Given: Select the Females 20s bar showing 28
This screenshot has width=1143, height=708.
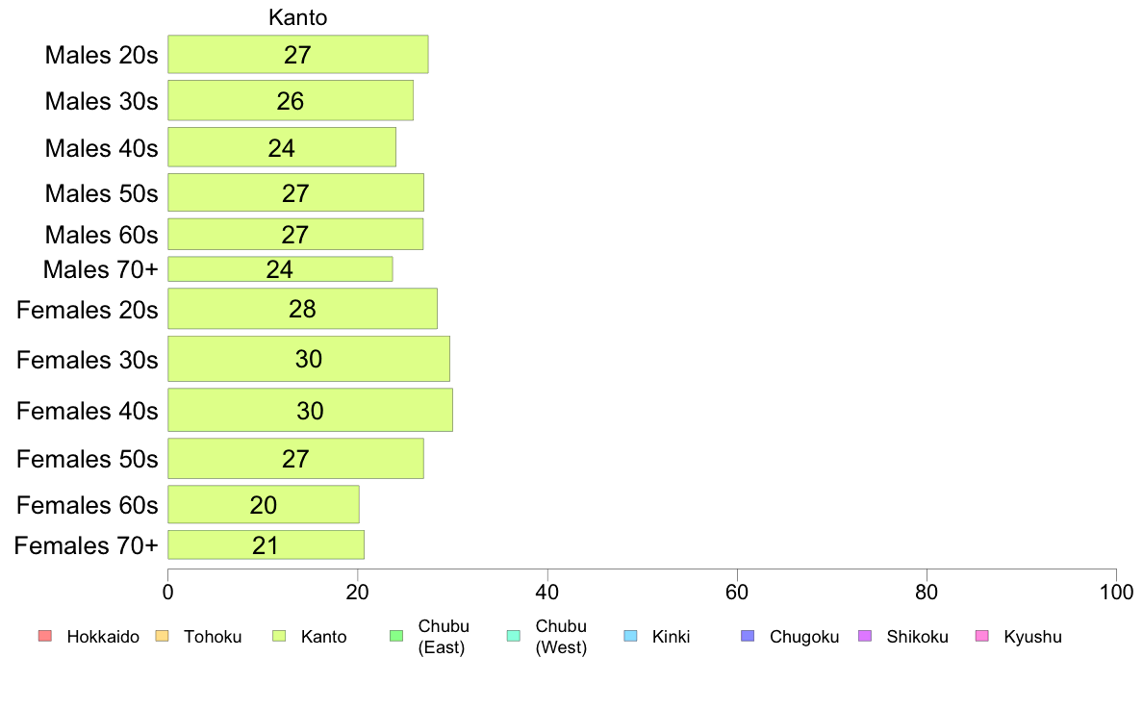Looking at the screenshot, I should (302, 309).
